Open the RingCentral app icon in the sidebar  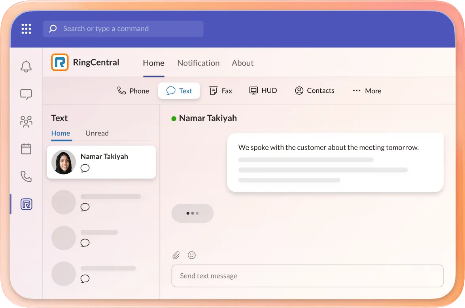click(26, 204)
